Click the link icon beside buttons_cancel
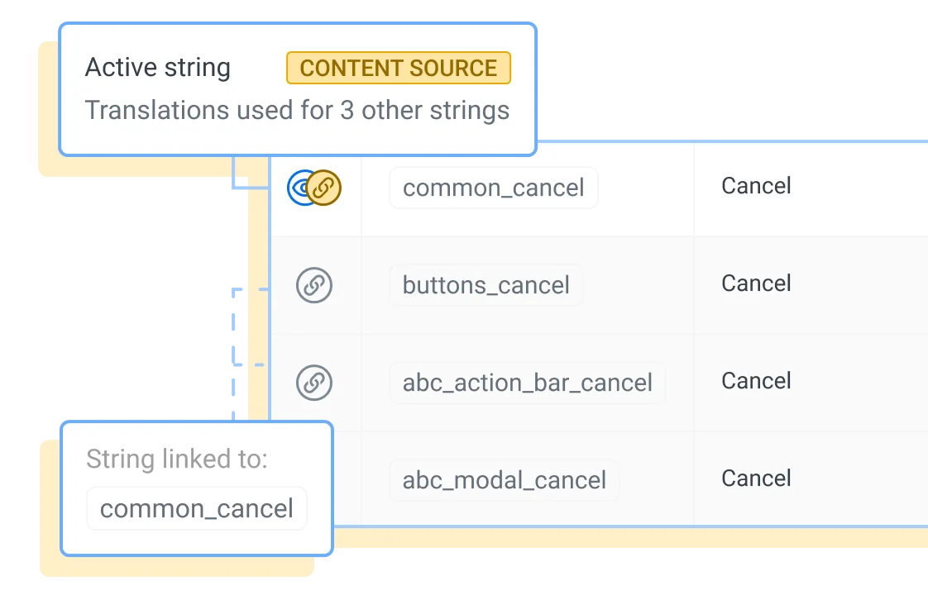928x595 pixels. 314,286
